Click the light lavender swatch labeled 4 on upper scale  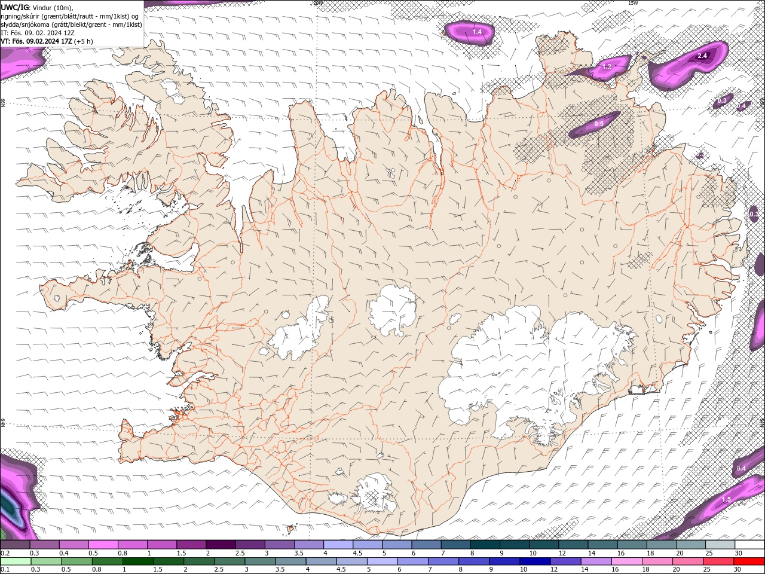(x=338, y=545)
